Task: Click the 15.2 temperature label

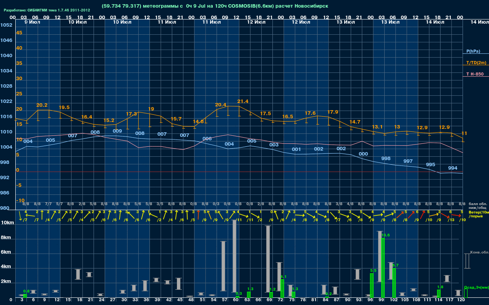Action: click(x=109, y=120)
